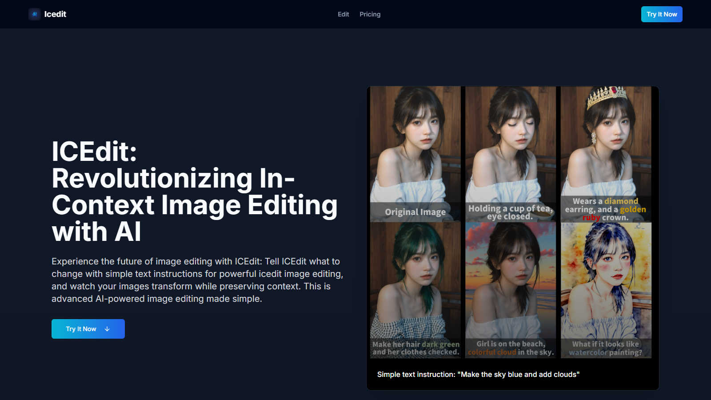Click the hero Try It Now button
This screenshot has width=711, height=400.
tap(88, 329)
